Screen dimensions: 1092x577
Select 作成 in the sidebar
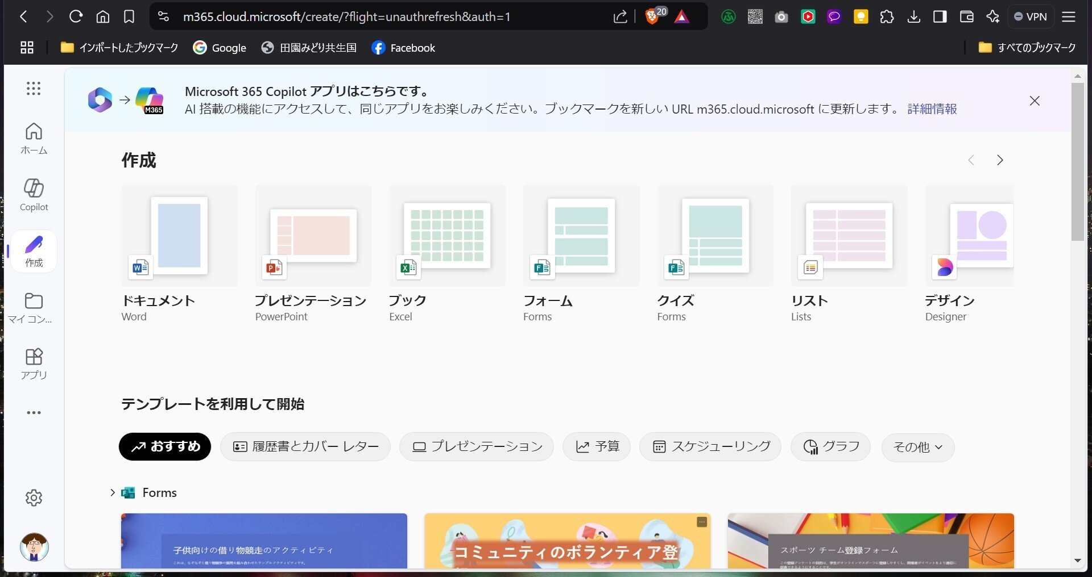34,252
